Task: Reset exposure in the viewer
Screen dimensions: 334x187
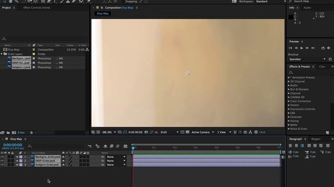Action: [256, 132]
